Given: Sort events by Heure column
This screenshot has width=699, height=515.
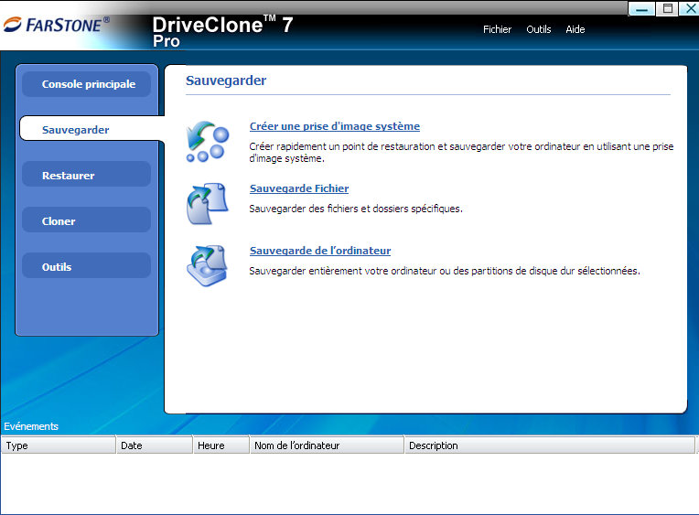Looking at the screenshot, I should (221, 445).
